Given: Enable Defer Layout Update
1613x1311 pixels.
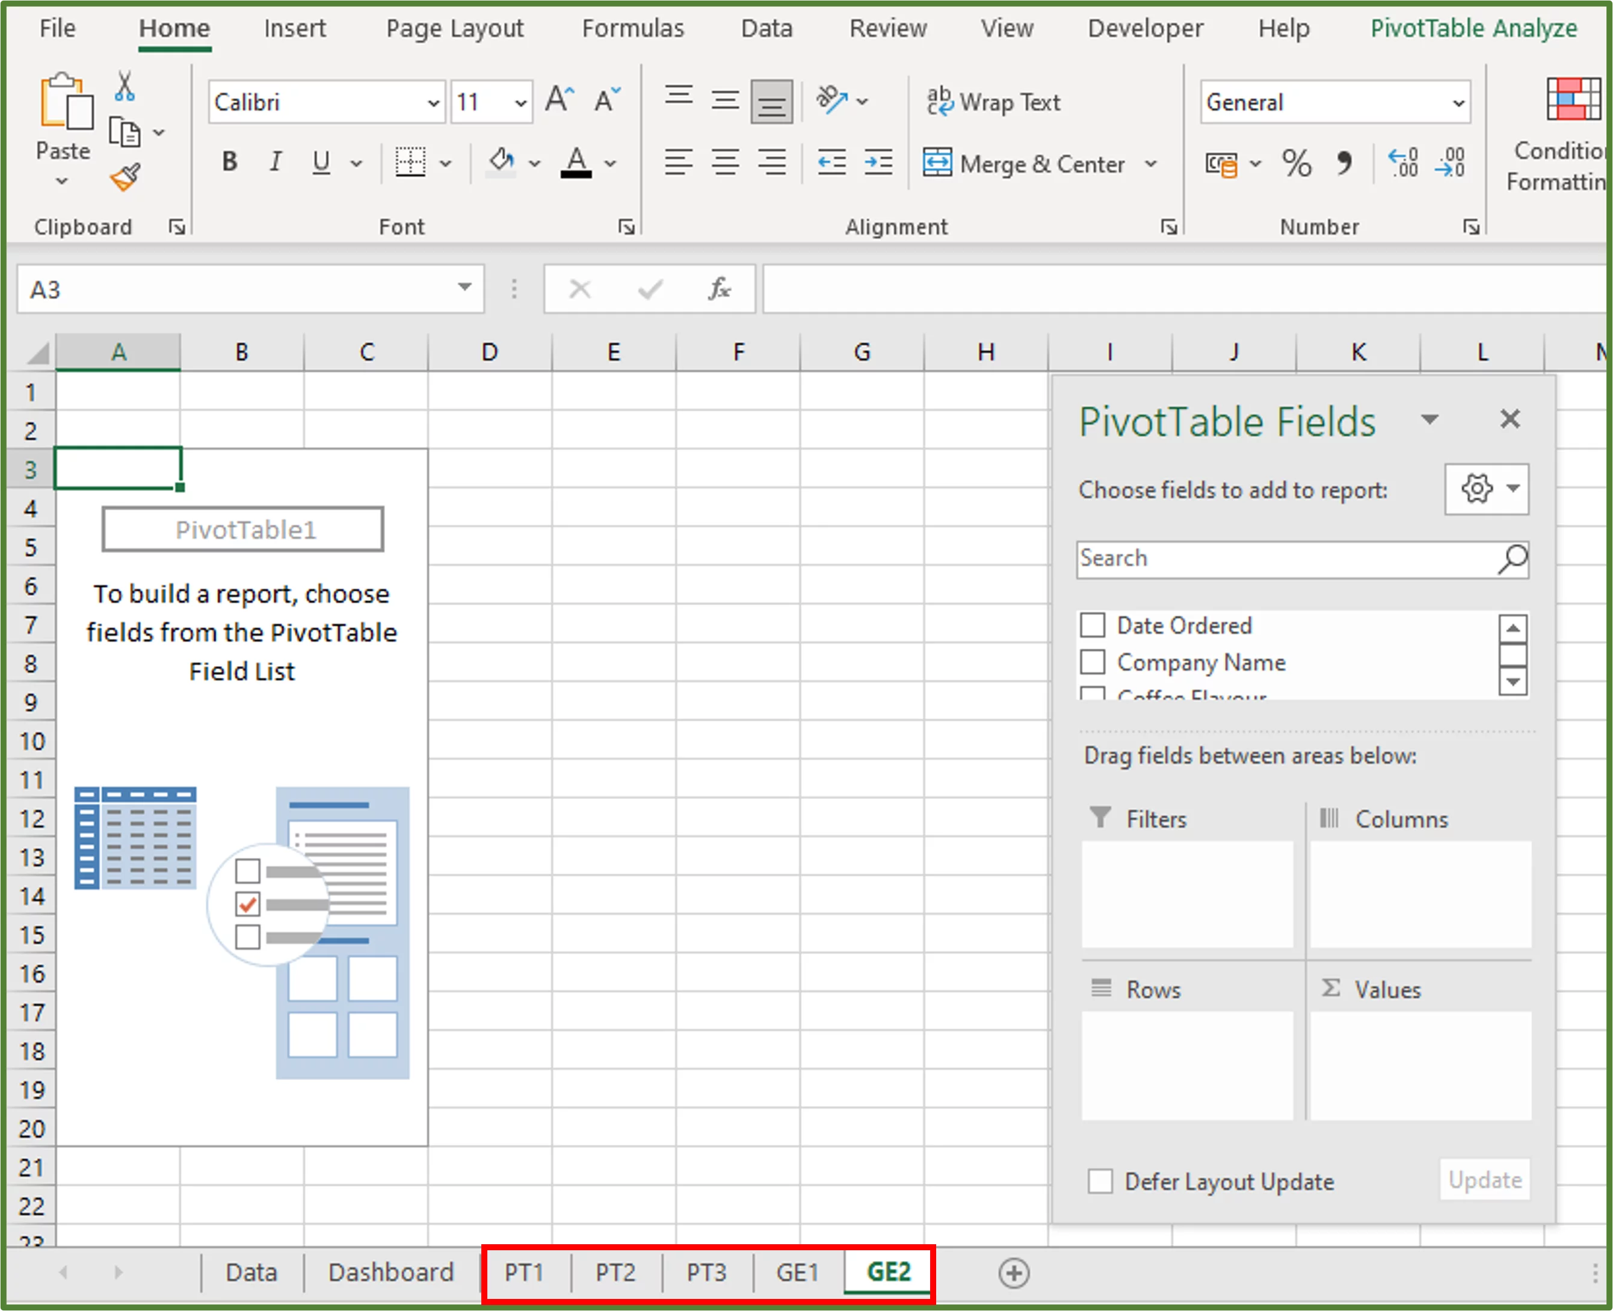Looking at the screenshot, I should [1100, 1180].
